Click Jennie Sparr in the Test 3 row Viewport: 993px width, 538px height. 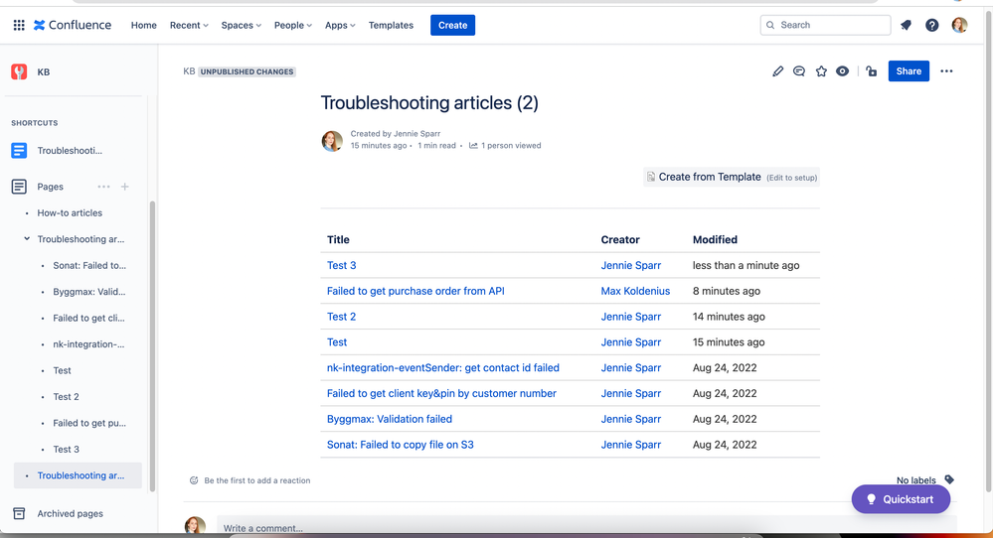coord(631,265)
